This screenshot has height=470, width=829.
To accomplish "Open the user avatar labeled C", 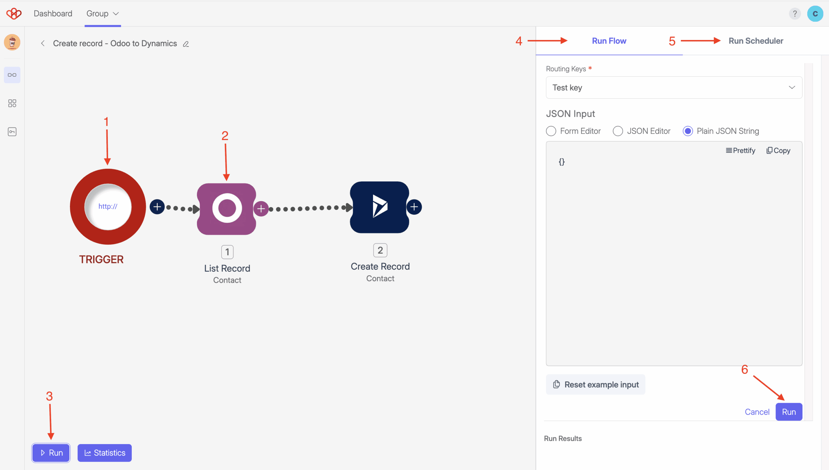I will click(x=815, y=14).
